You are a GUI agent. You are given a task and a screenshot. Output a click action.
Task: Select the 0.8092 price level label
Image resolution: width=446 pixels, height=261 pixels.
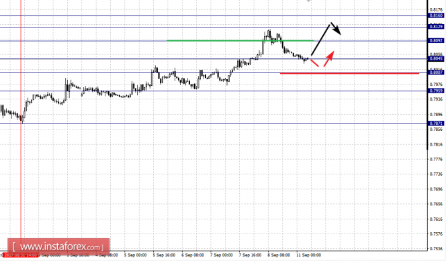click(x=436, y=41)
